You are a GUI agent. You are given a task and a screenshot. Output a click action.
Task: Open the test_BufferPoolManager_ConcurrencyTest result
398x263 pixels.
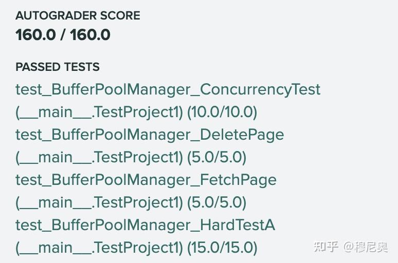168,90
